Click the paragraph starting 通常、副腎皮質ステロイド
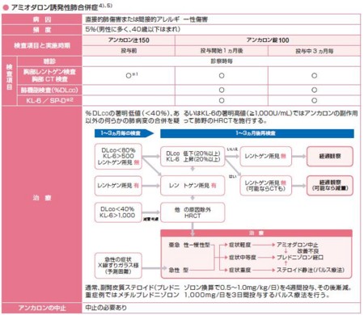Screen dimensions: 364x315 click(218, 292)
